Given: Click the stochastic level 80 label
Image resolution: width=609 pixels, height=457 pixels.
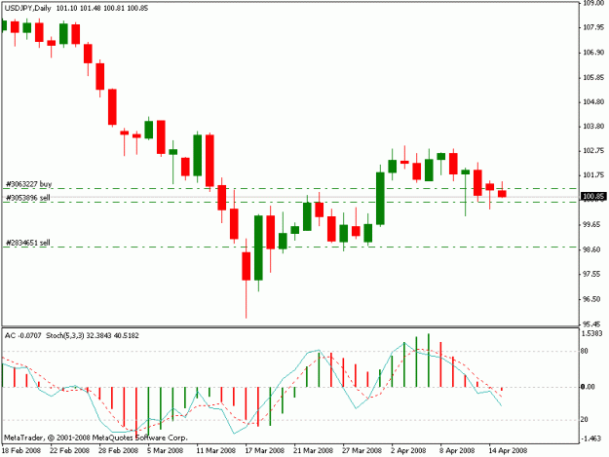Looking at the screenshot, I should pos(584,351).
